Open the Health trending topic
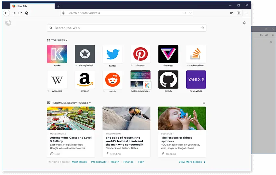Viewport: 276px width, 175px height. click(x=115, y=162)
